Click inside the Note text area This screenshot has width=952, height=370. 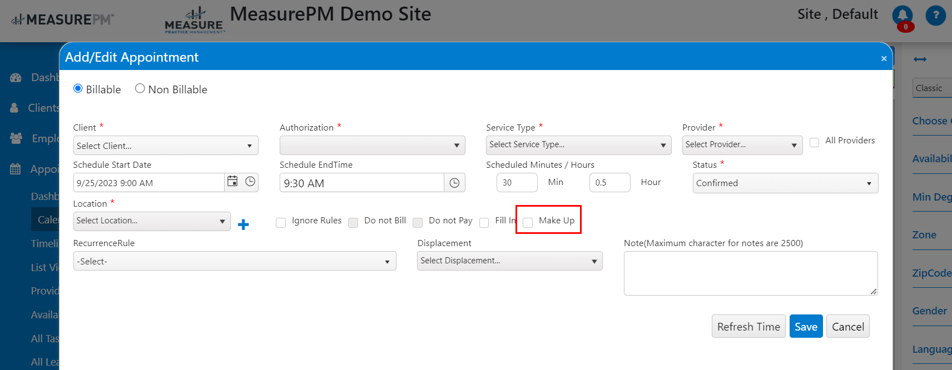tap(751, 273)
